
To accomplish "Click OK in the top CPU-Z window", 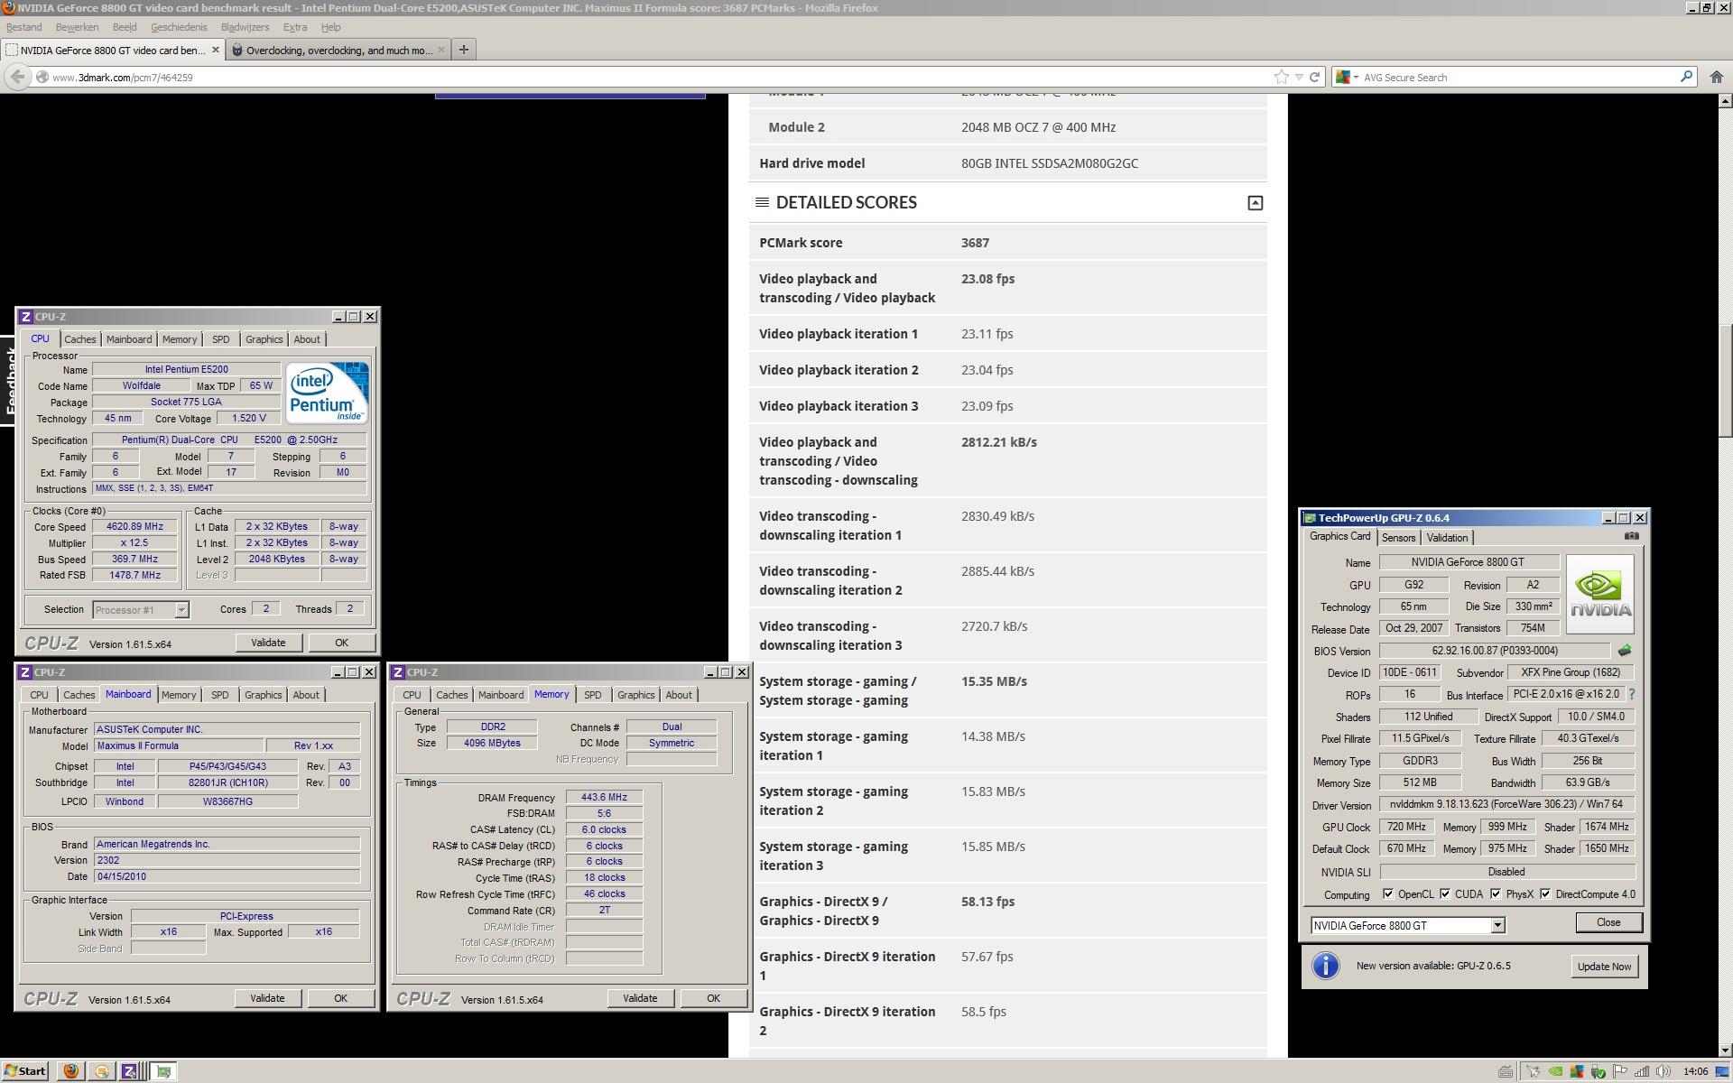I will pos(341,643).
